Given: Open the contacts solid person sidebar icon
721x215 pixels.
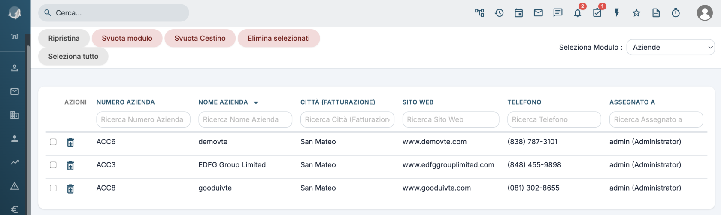Looking at the screenshot, I should point(15,138).
